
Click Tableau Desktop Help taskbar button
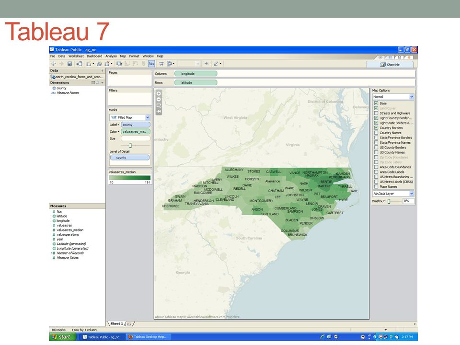(148, 337)
